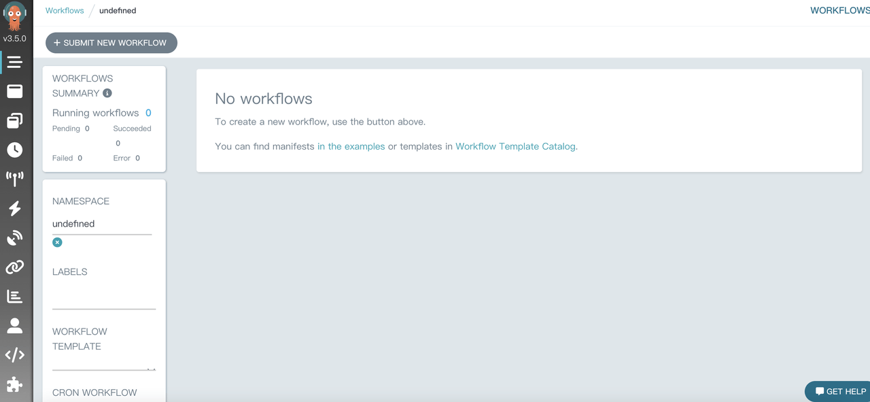This screenshot has width=870, height=402.
Task: Open API Docs using the code brackets icon
Action: click(15, 355)
